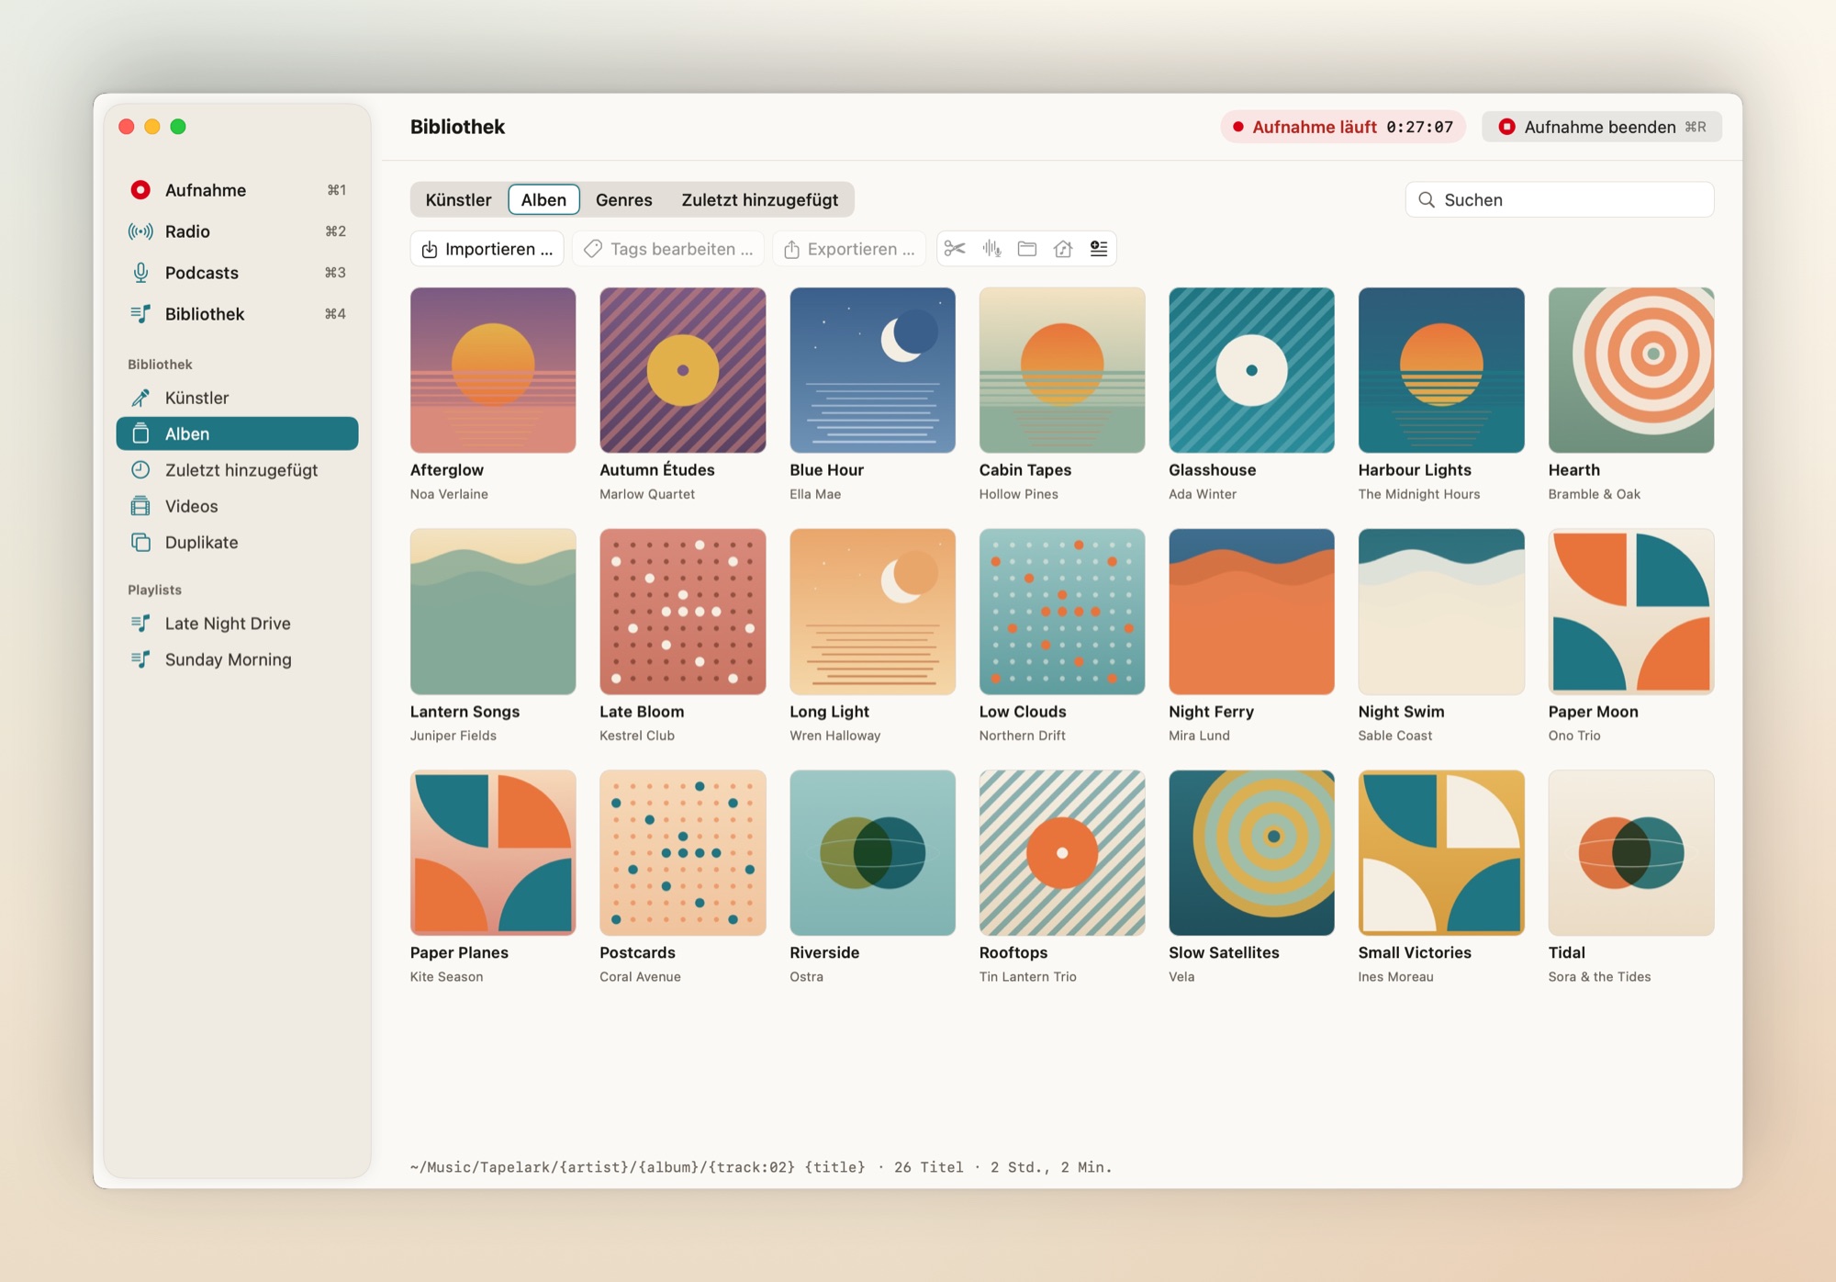Switch to the Künstler tab
Screen dimensions: 1836x1282
click(x=458, y=199)
